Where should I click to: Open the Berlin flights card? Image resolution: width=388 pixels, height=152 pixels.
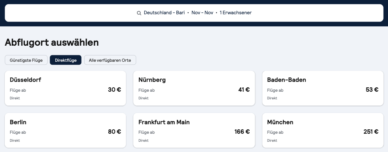66,130
